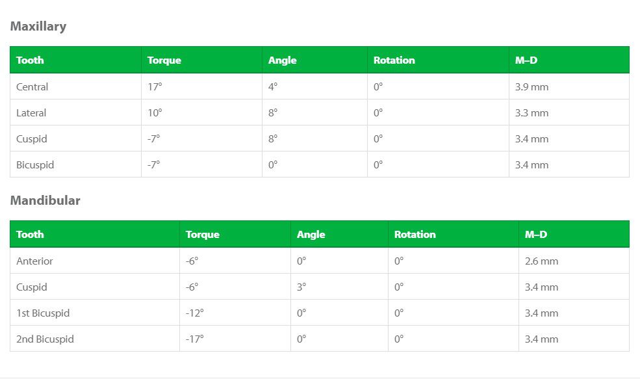Select the Maxillary Angle column header

point(282,60)
